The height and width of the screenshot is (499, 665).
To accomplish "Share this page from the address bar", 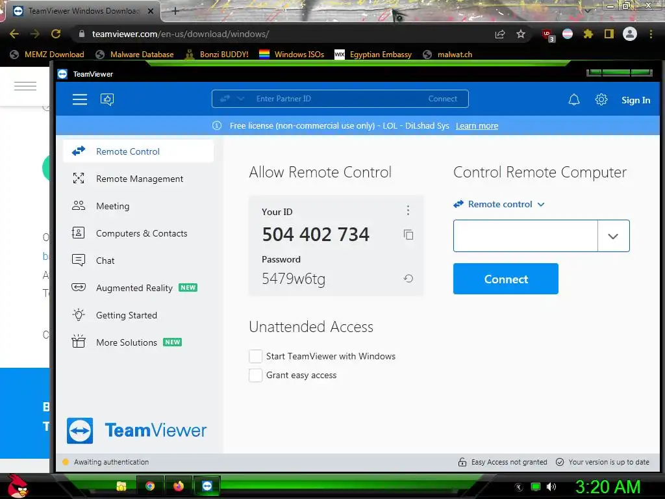I will point(500,34).
